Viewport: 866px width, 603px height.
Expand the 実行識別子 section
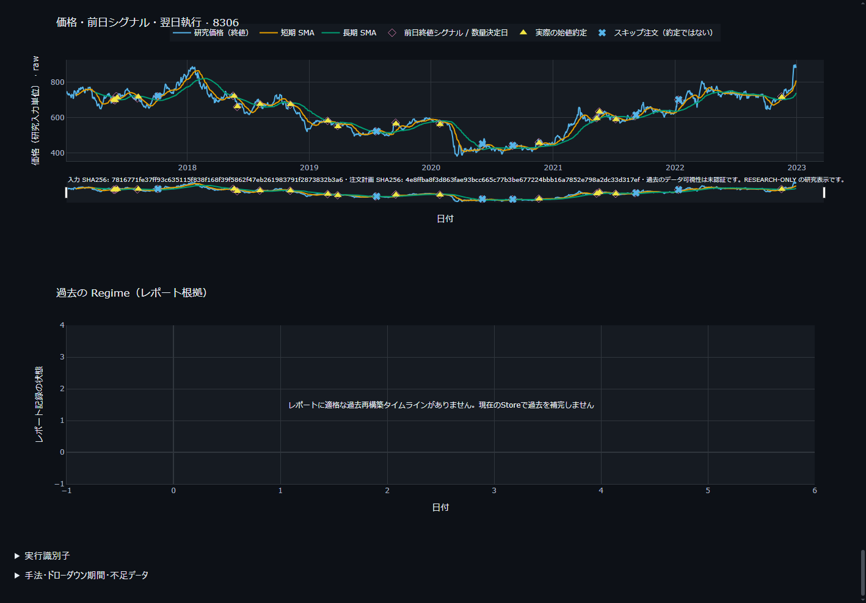[42, 556]
